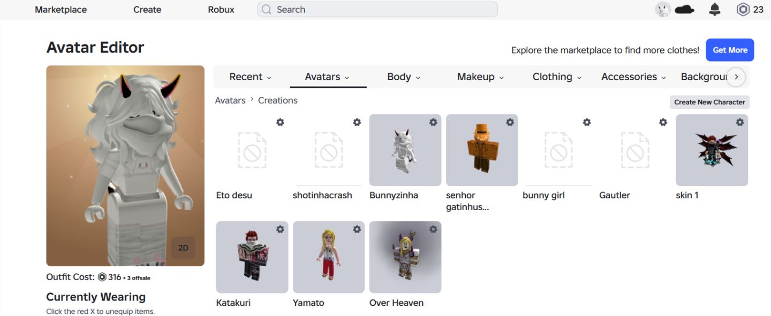Click the large avatar preview image
Viewport: 771px width, 316px height.
click(125, 166)
